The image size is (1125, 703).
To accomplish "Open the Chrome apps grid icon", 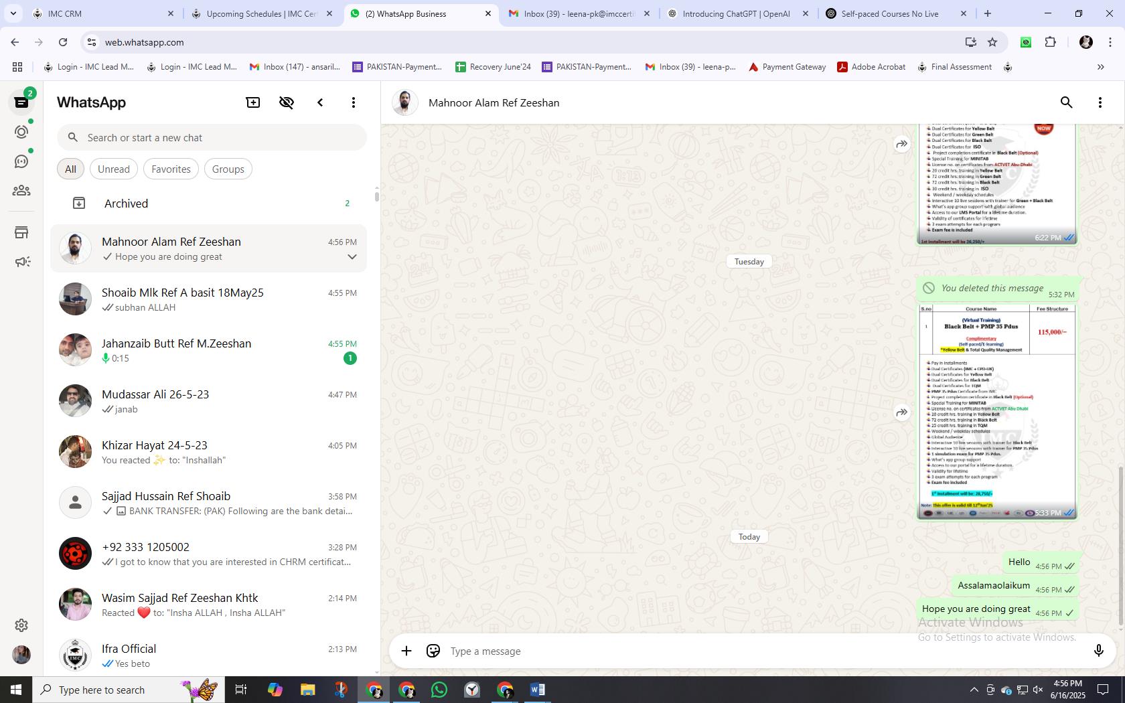I will tap(17, 67).
